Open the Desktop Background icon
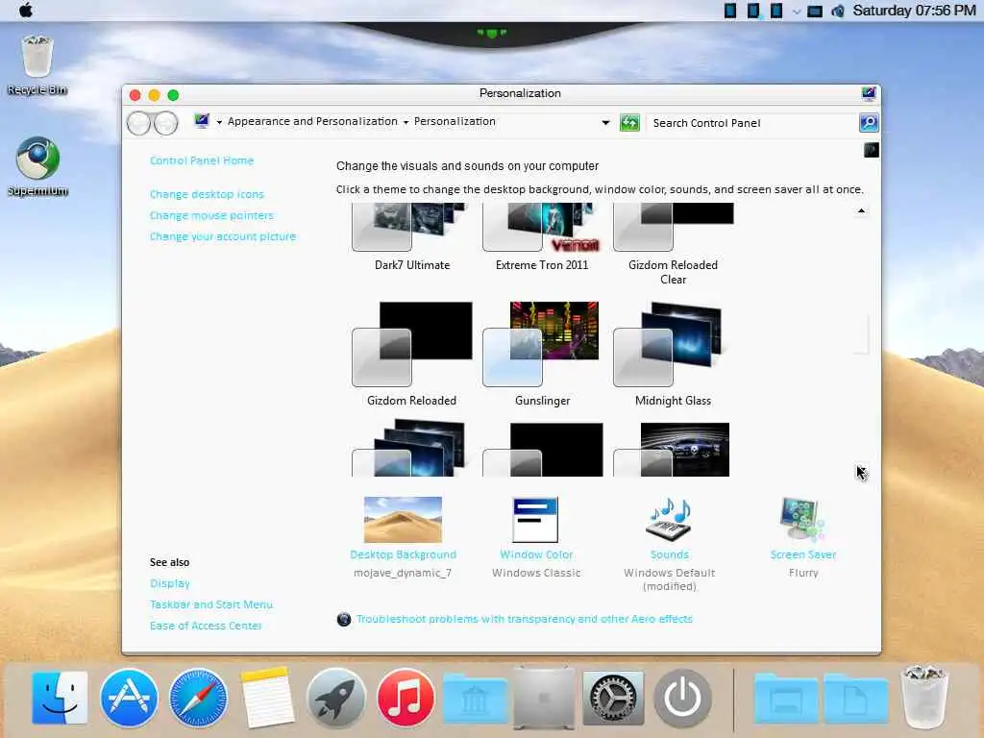Viewport: 984px width, 738px height. (x=403, y=520)
